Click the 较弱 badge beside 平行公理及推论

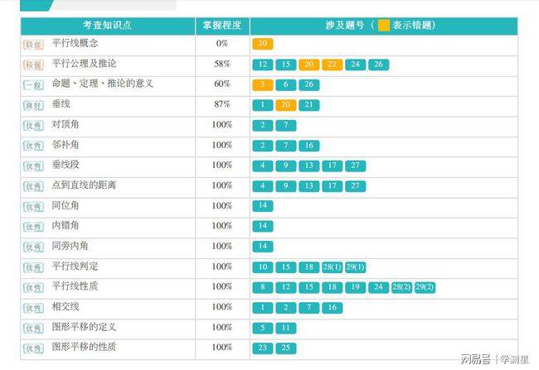33,65
